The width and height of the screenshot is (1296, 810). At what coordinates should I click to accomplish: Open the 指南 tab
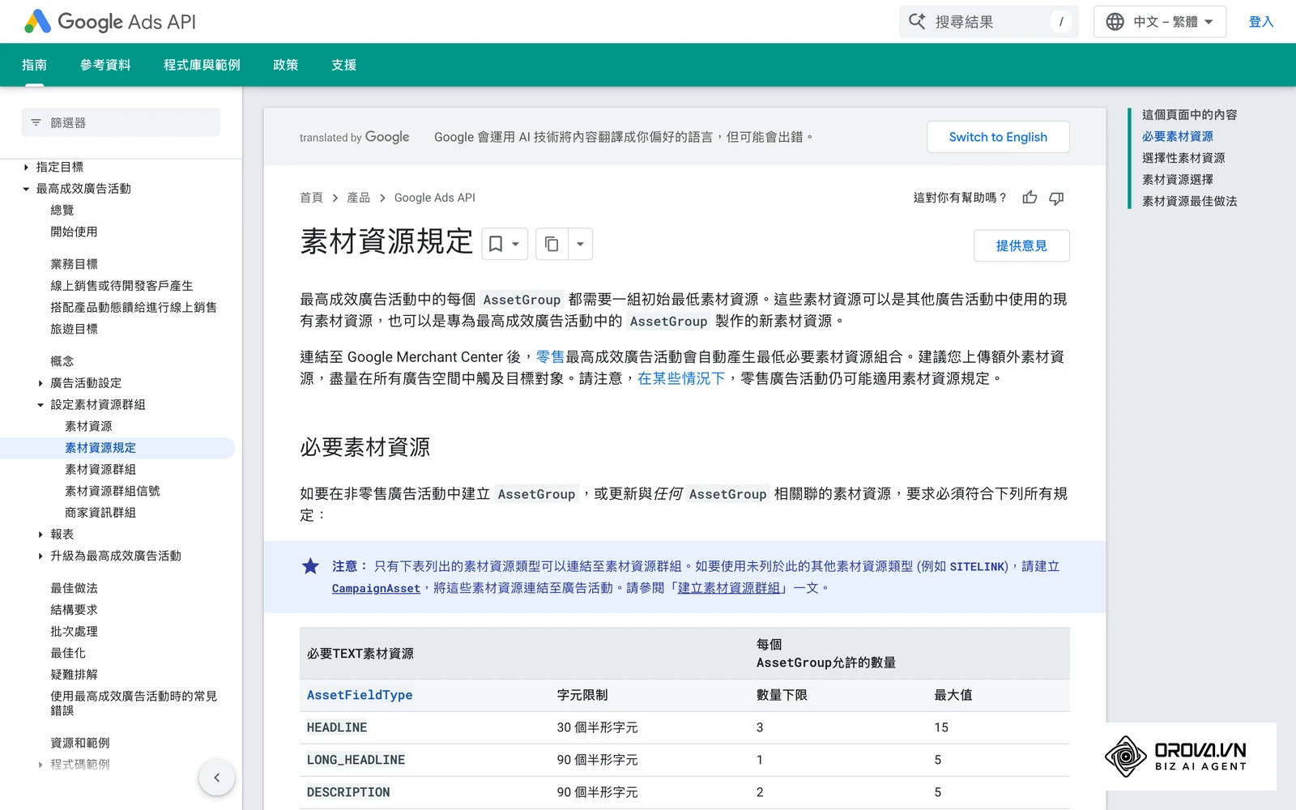click(34, 65)
